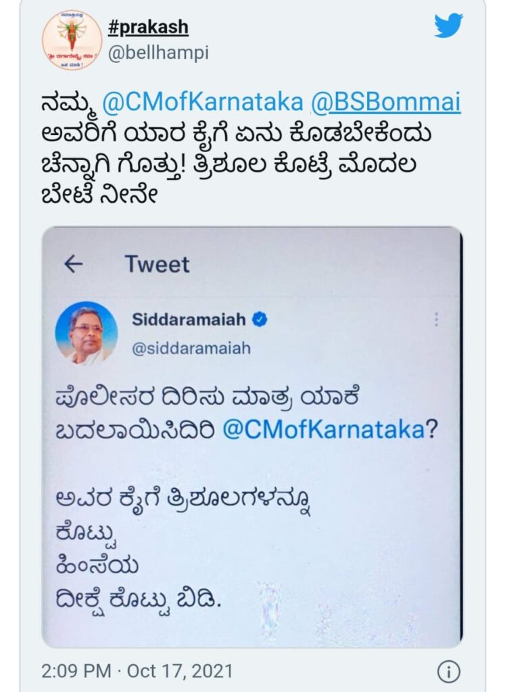Screen dimensions: 505x692
Task: Open the #prakash profile avatar
Action: (72, 40)
